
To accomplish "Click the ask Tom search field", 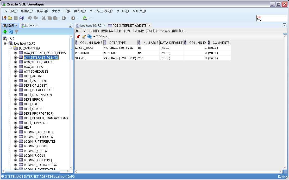I will click(272, 18).
